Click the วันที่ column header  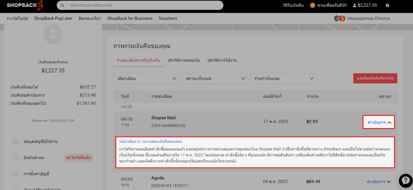coord(125,96)
